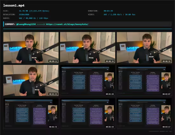The width and height of the screenshot is (175, 135).
Task: Open the thumbnail timestamped 00:00:11
Action: [31, 47]
